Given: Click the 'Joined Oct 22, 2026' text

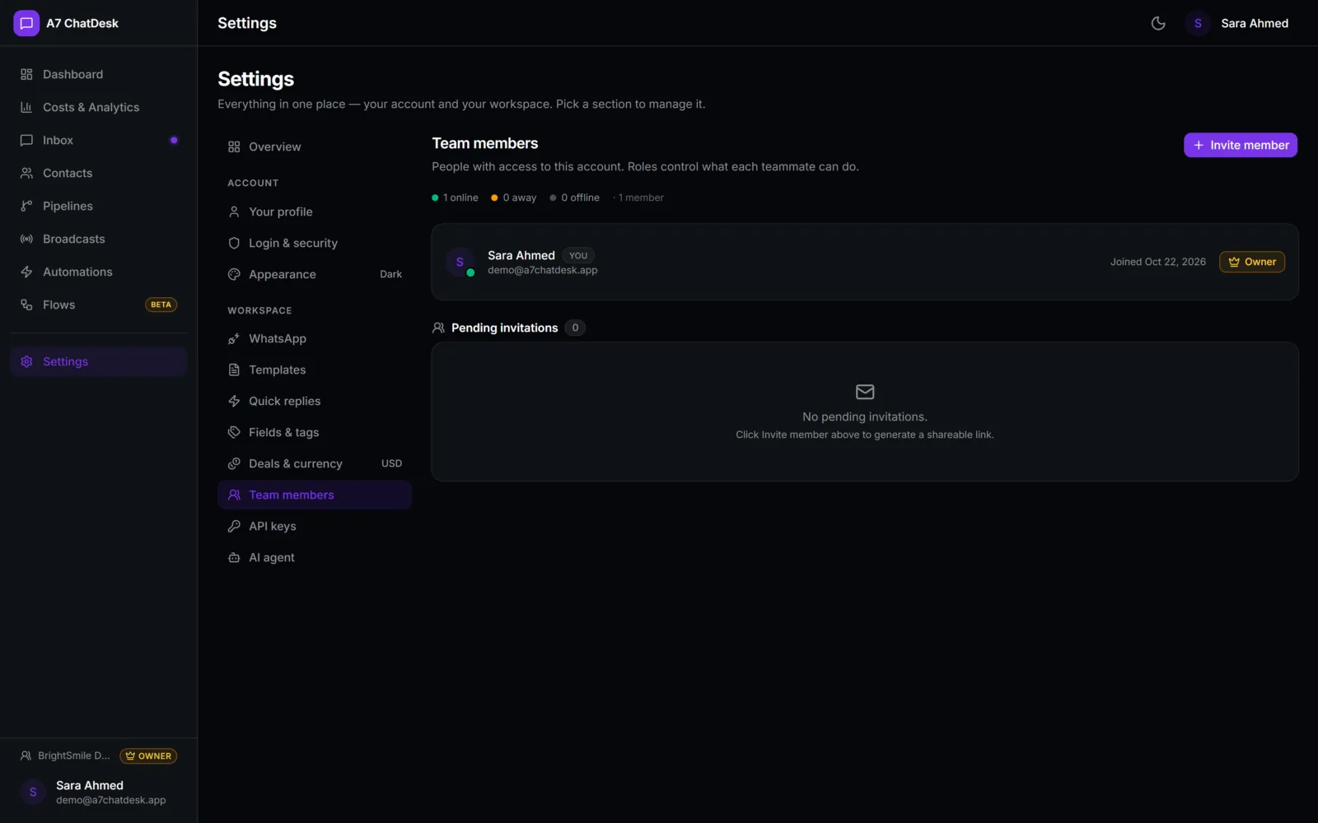Looking at the screenshot, I should click(x=1157, y=262).
